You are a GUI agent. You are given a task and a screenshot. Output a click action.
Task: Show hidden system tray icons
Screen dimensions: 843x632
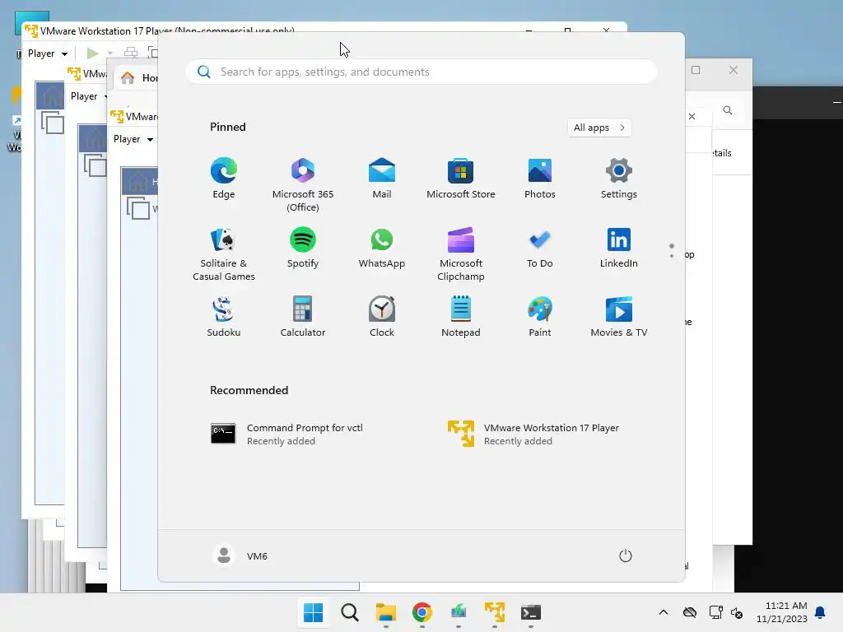coord(664,612)
